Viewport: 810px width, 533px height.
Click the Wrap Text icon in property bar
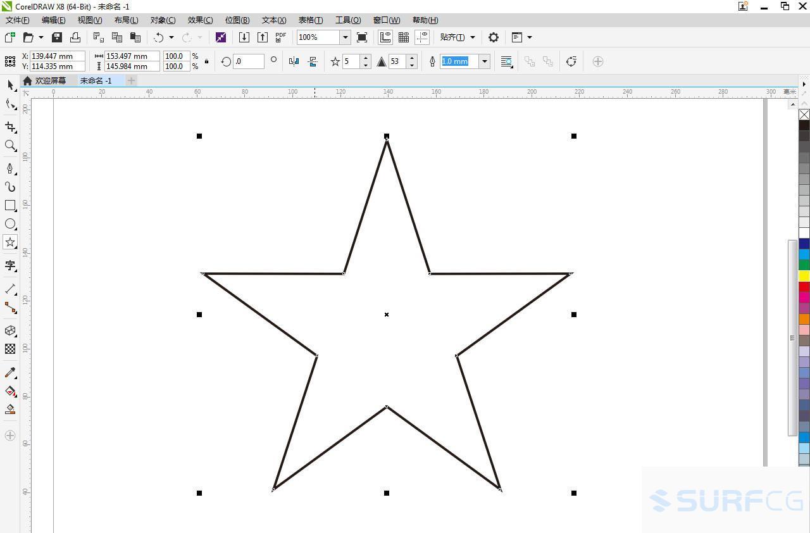(507, 61)
